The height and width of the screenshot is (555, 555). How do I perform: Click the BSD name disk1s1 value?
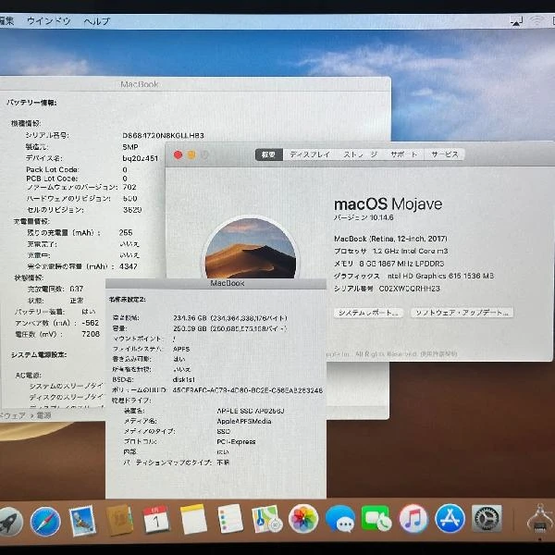(x=184, y=380)
